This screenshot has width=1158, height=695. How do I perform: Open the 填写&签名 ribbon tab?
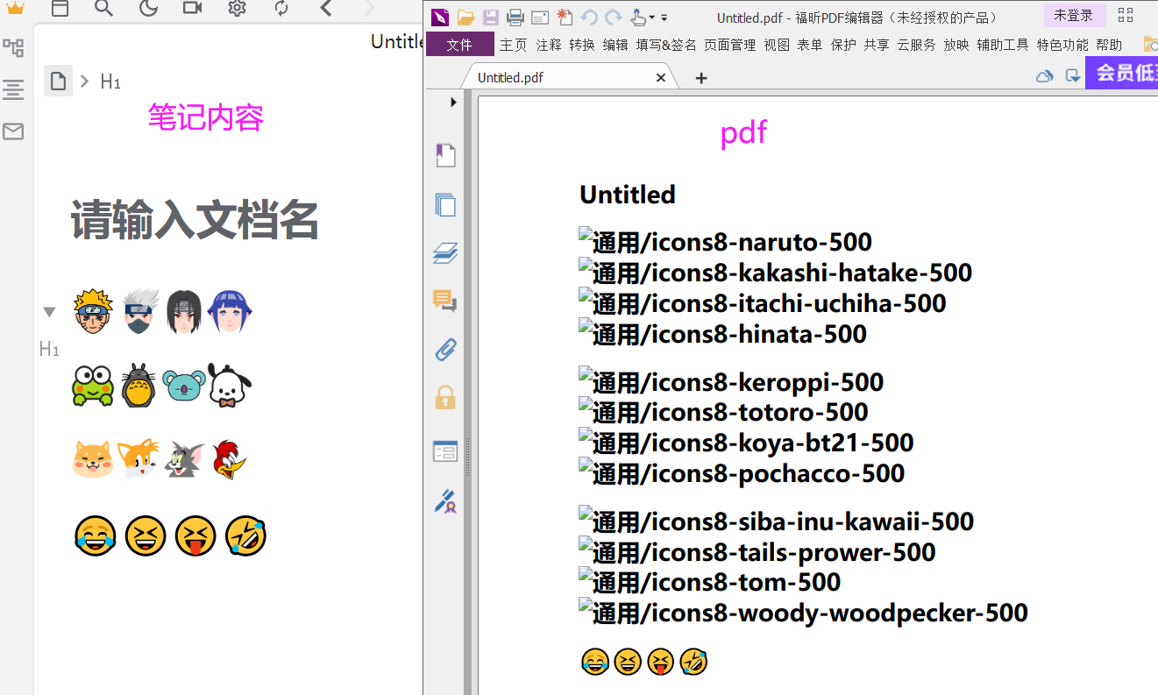coord(666,45)
